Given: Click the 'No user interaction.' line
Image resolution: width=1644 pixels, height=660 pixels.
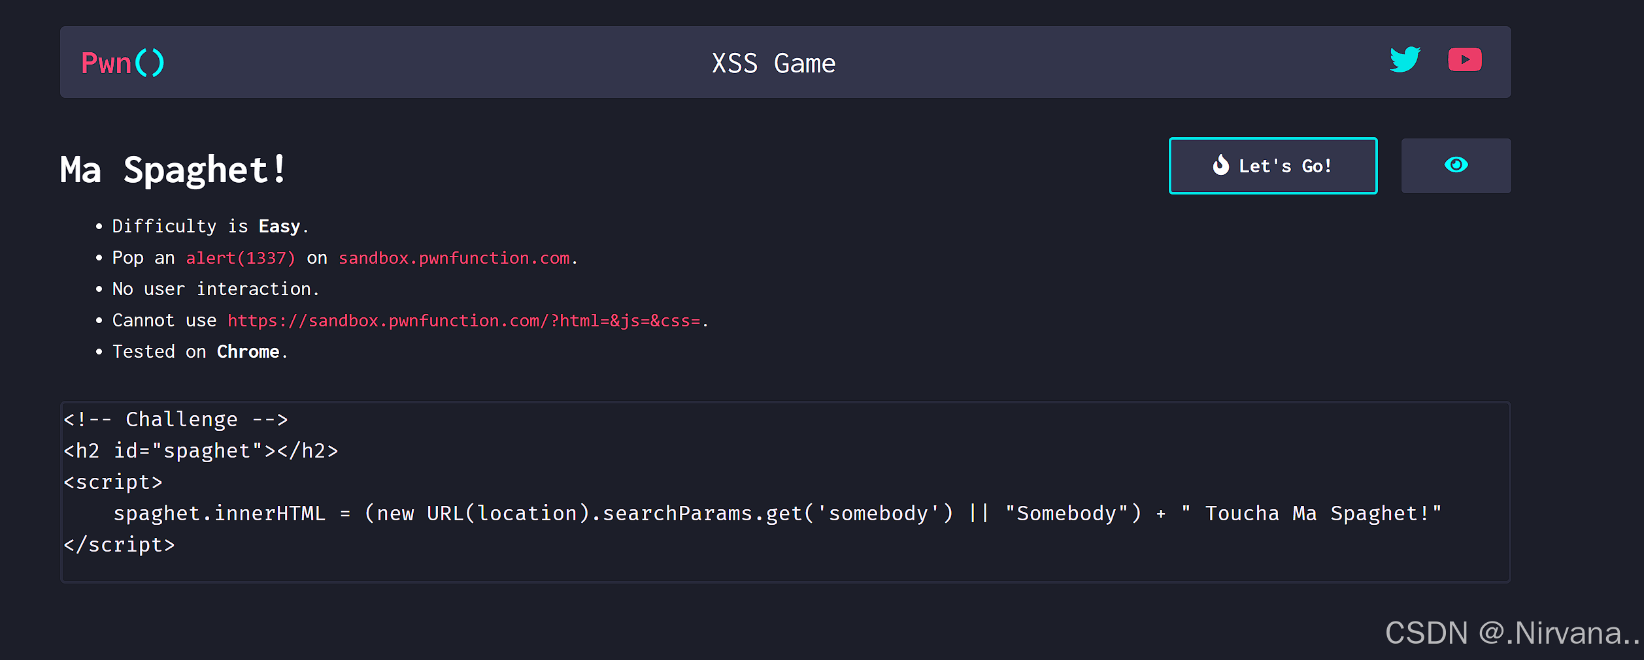Looking at the screenshot, I should [x=216, y=289].
